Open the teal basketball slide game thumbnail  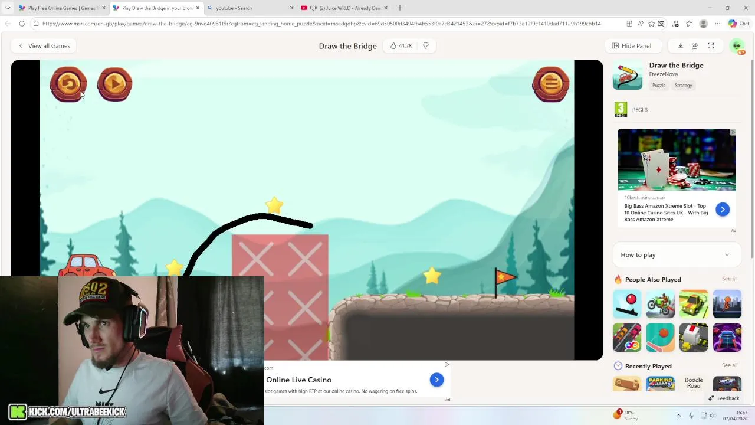coord(660,337)
